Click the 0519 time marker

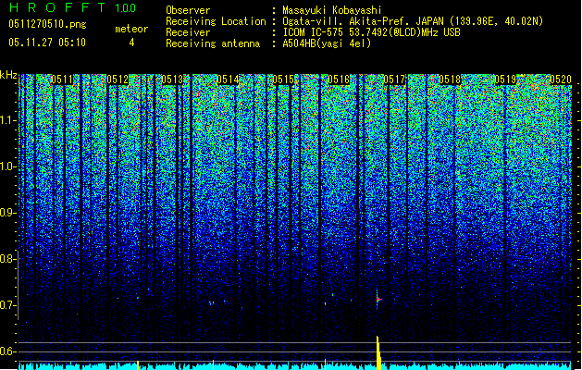tap(505, 80)
